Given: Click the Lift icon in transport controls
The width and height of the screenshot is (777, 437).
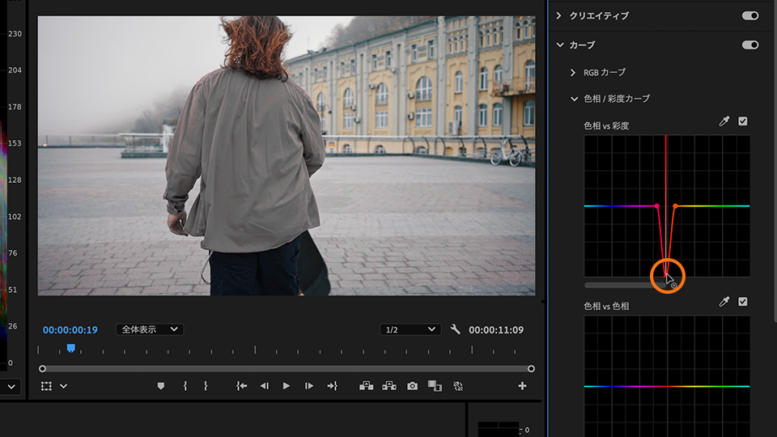Looking at the screenshot, I should [x=367, y=386].
